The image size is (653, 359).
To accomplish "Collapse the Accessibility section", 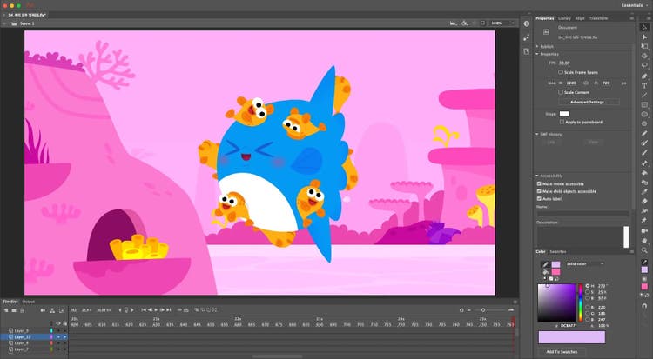I will 537,176.
